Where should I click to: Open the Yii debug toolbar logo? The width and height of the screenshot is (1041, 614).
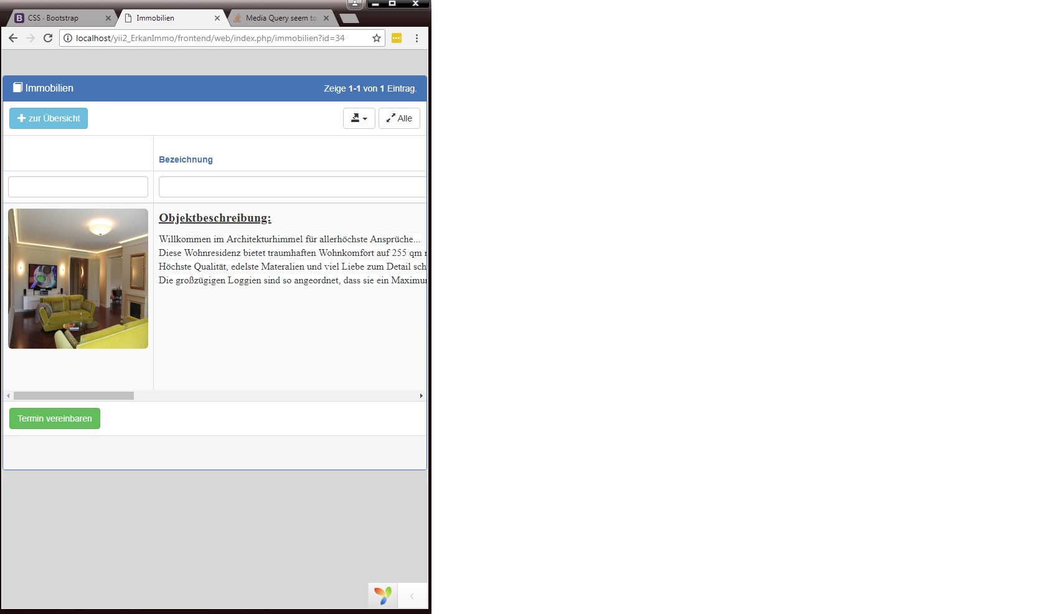pyautogui.click(x=382, y=595)
